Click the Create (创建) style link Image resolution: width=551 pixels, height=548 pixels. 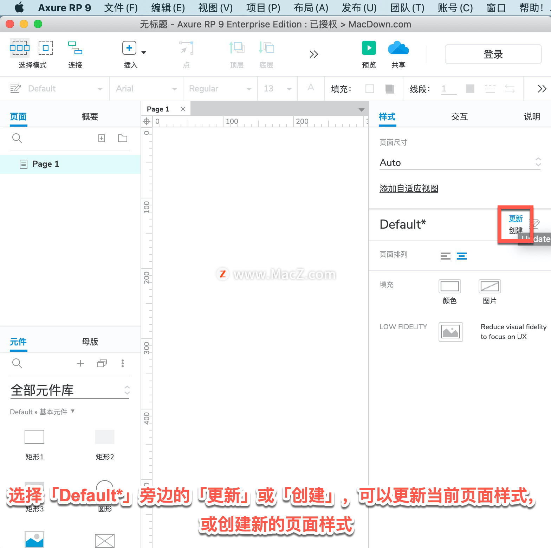(516, 230)
